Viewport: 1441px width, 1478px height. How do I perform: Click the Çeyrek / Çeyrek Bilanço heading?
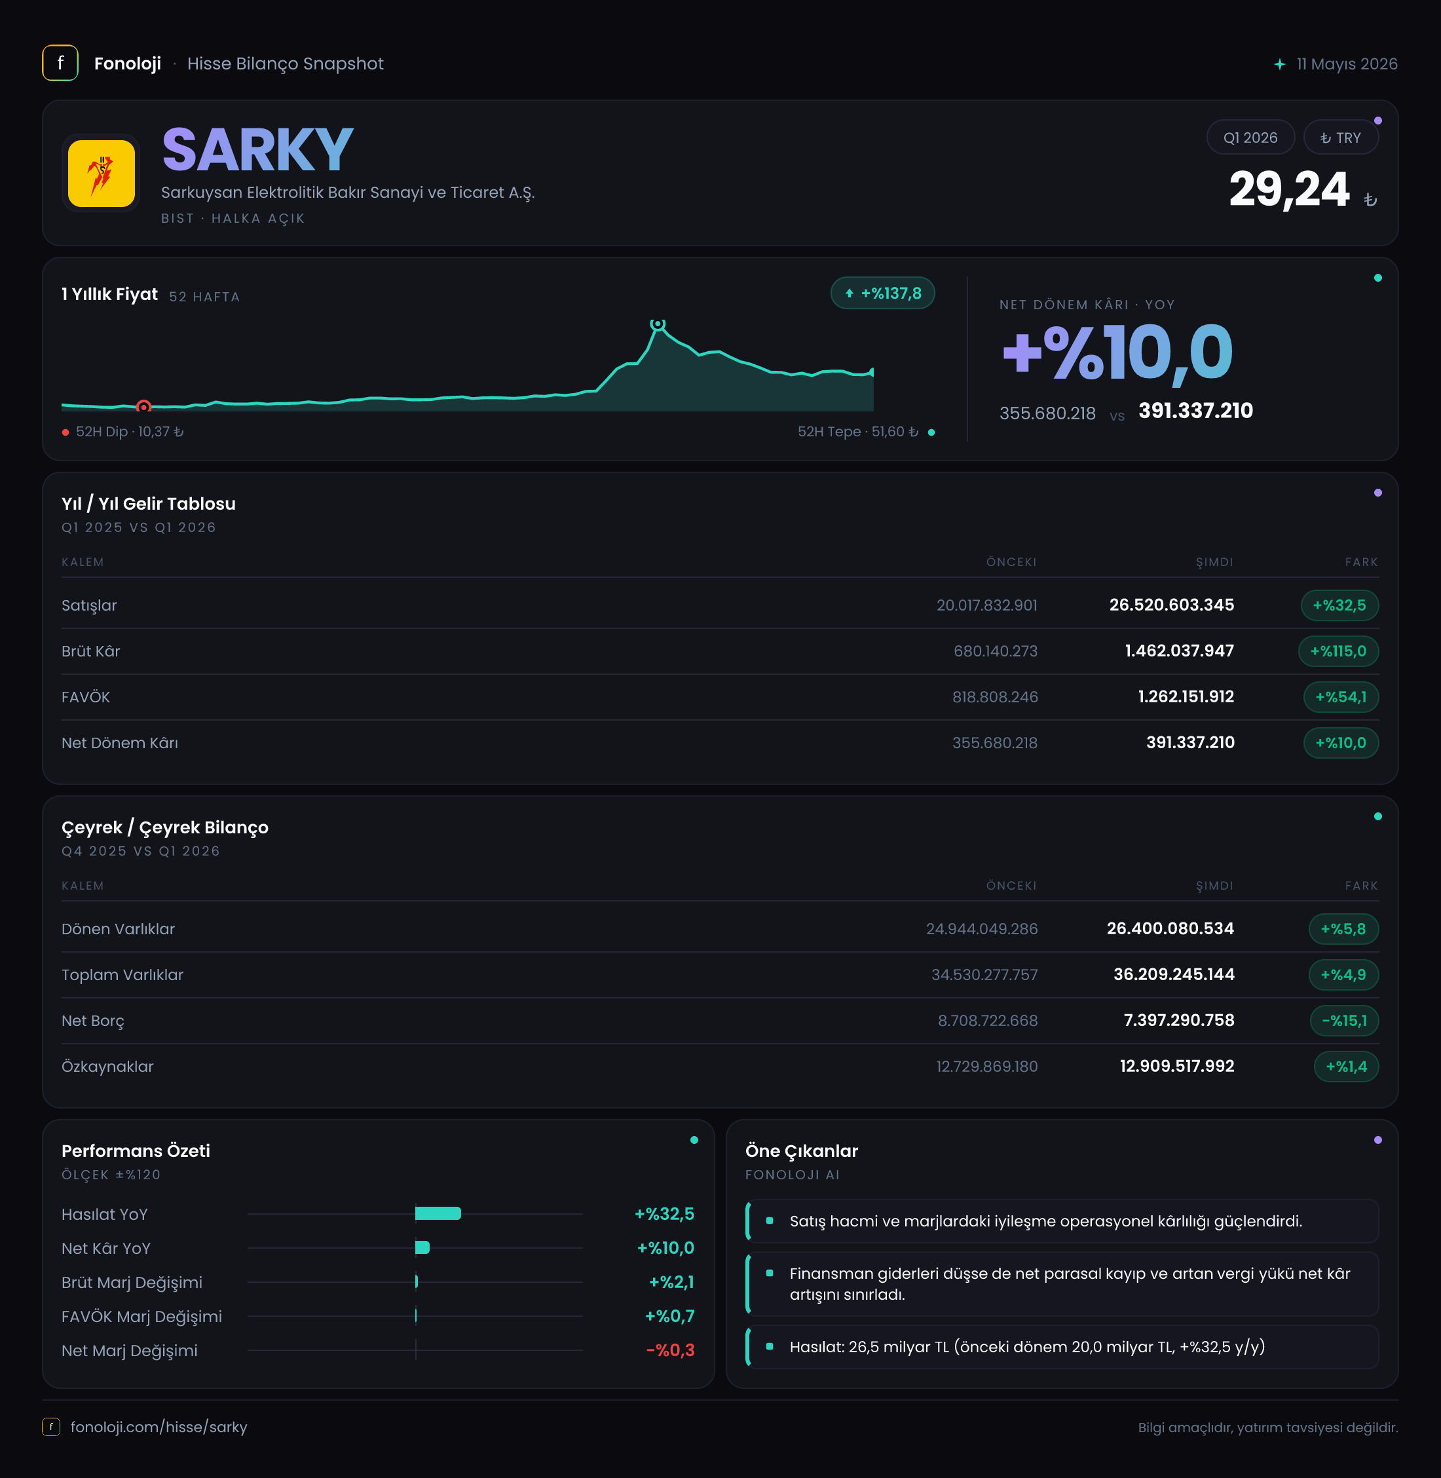click(x=165, y=827)
